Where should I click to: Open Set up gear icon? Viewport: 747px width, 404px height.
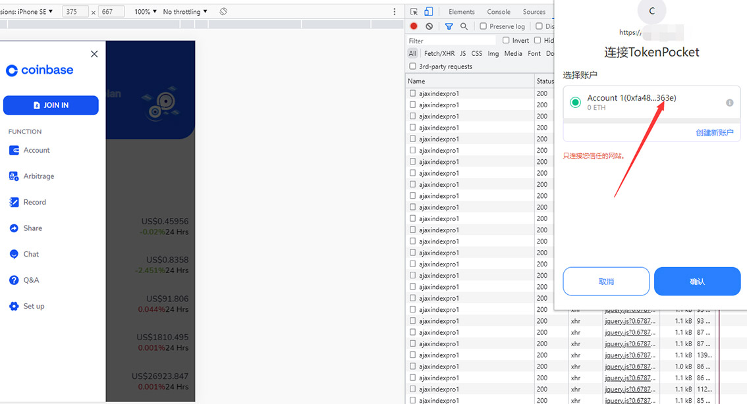14,306
